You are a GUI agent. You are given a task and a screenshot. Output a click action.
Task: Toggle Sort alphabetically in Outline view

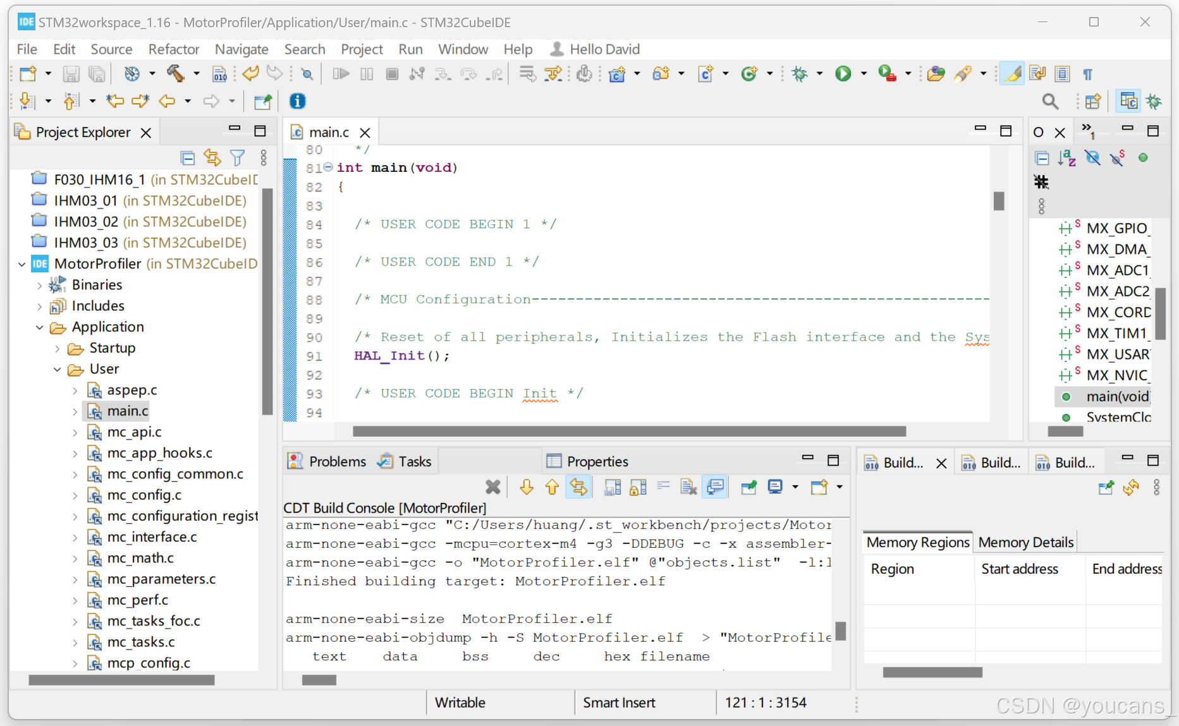click(1066, 158)
